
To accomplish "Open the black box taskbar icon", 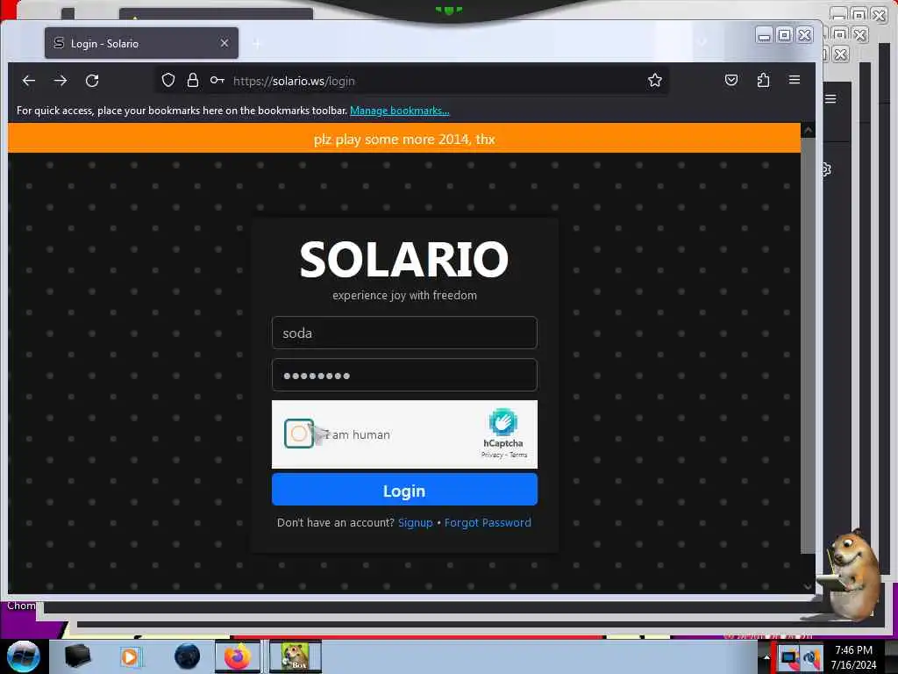I will tap(77, 656).
